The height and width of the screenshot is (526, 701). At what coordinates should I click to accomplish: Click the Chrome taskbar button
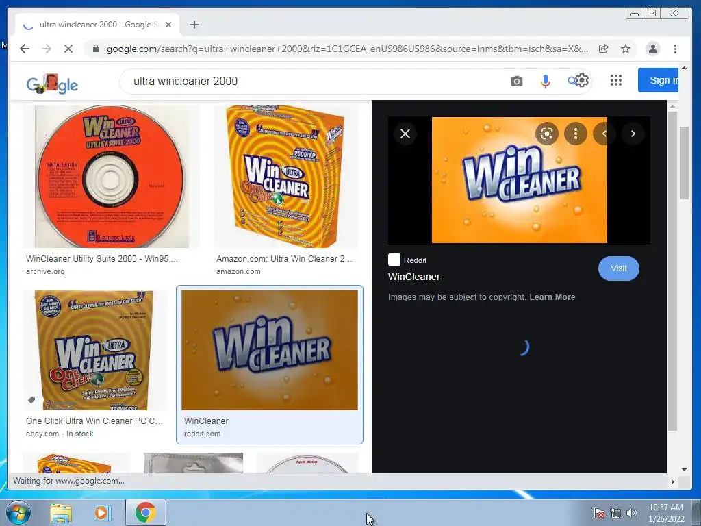click(x=146, y=512)
